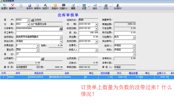Open the 日期 date dropdown
This screenshot has height=104, width=174.
pyautogui.click(x=96, y=25)
